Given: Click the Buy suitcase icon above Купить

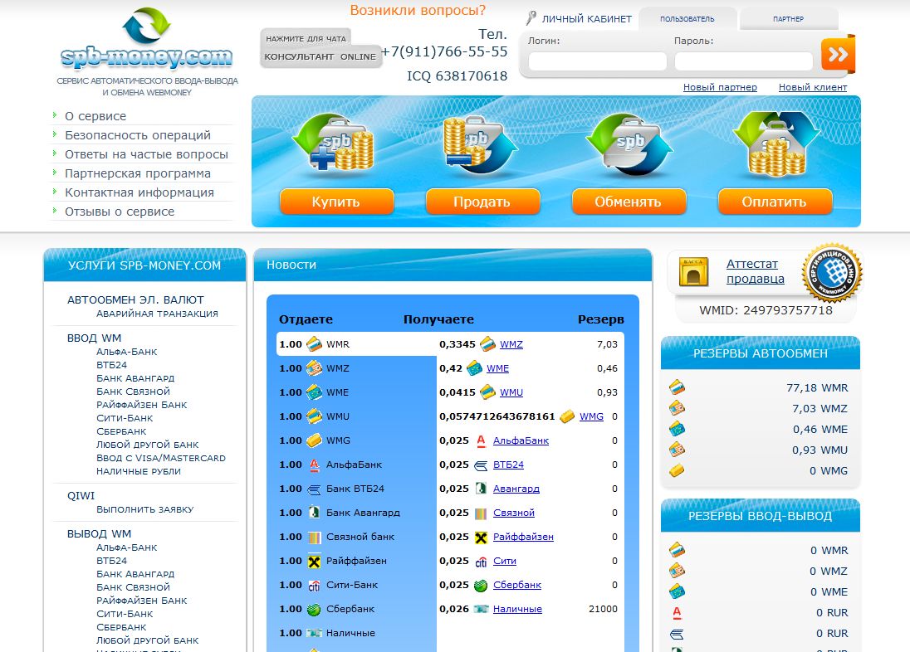Looking at the screenshot, I should coord(333,144).
